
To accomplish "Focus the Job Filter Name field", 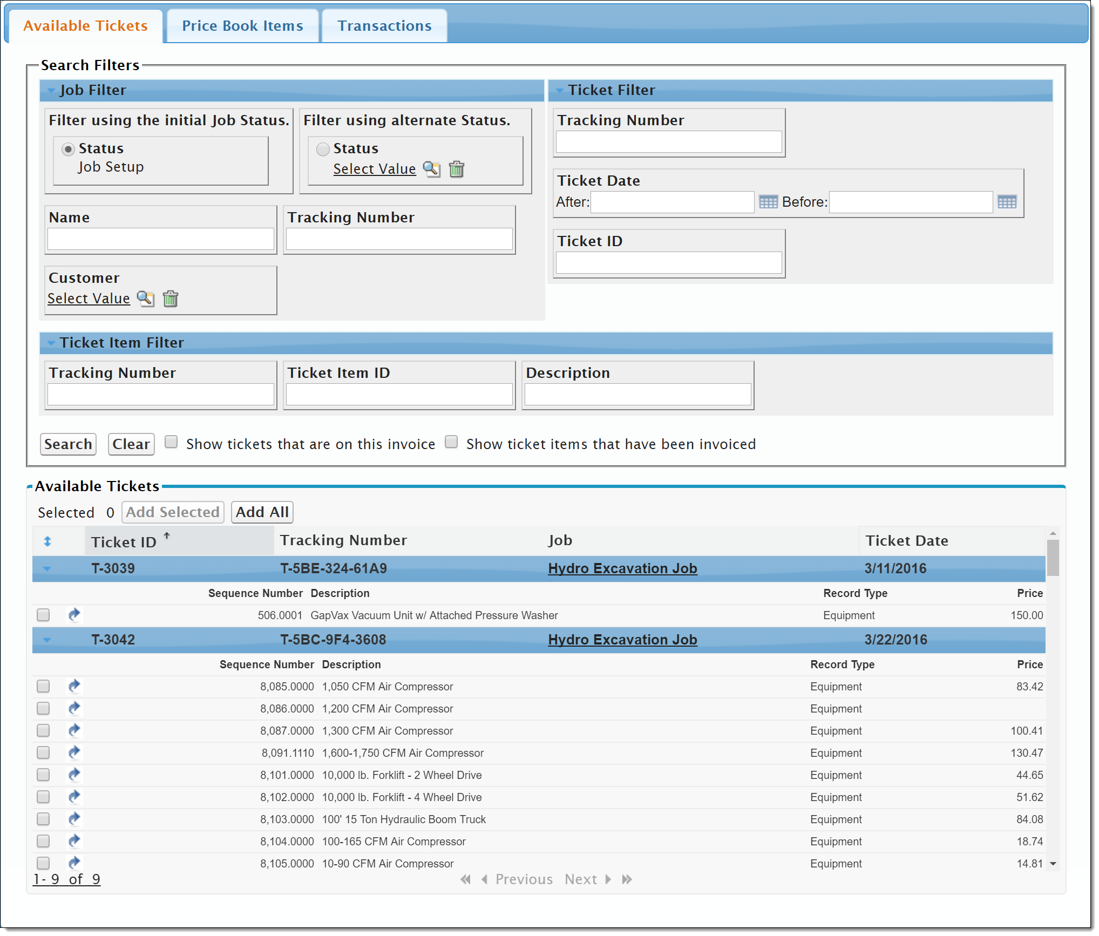I will (x=161, y=239).
